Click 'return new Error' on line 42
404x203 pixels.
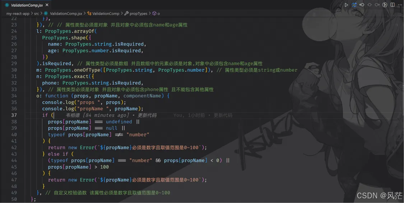(71, 148)
